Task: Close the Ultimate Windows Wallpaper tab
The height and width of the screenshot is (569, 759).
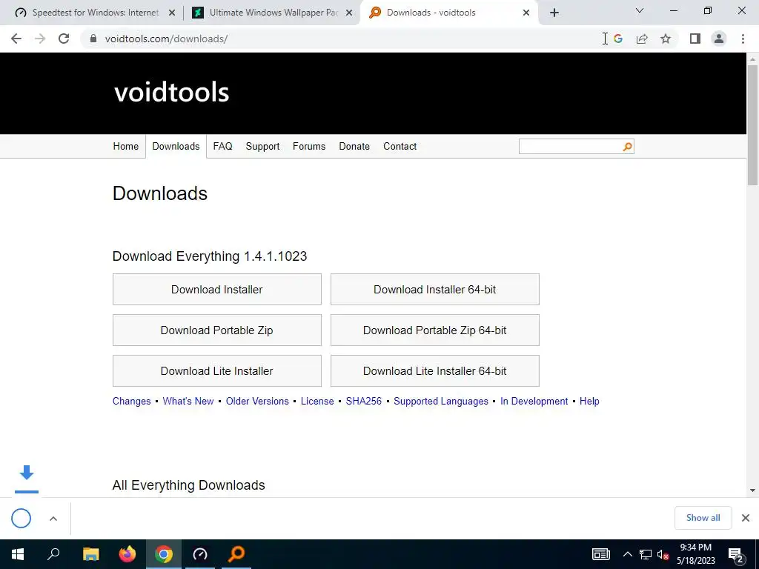Action: [x=349, y=13]
